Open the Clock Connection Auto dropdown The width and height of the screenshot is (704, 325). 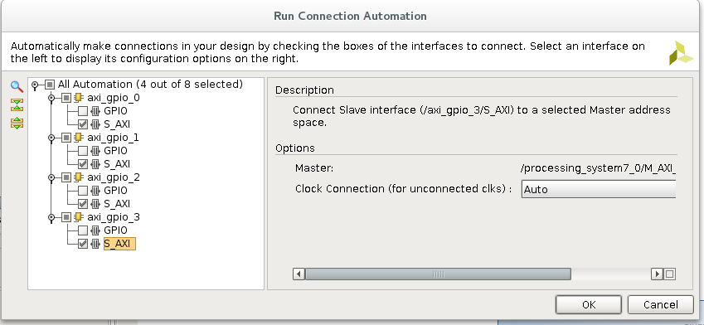coord(599,189)
